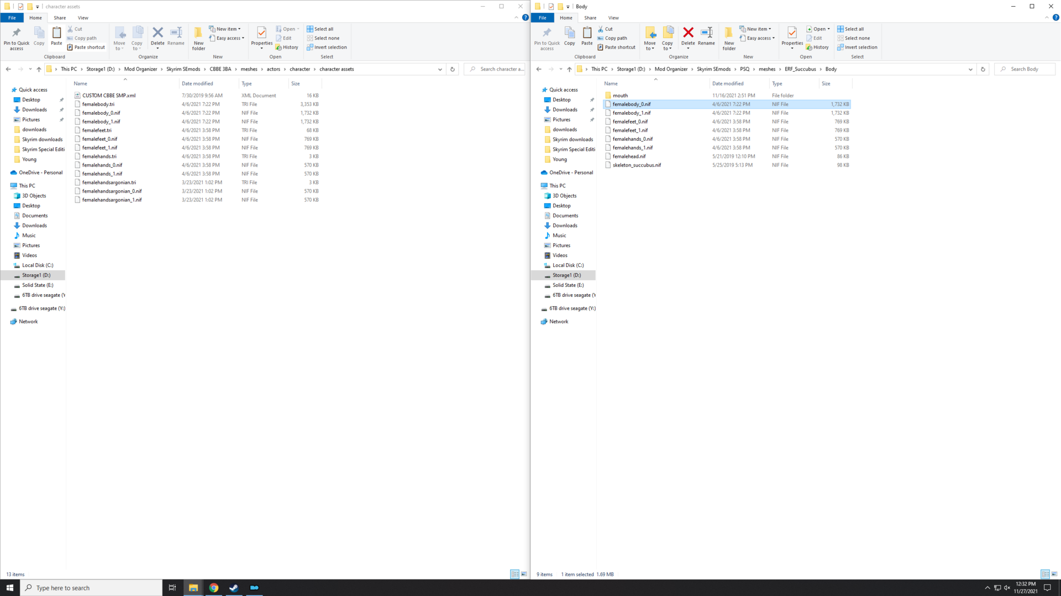The image size is (1061, 596).
Task: Click Move to icon in Body window
Action: (x=650, y=38)
